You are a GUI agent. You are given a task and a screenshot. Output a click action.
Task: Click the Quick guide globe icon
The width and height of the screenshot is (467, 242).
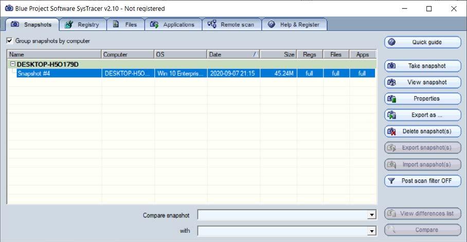coord(391,42)
